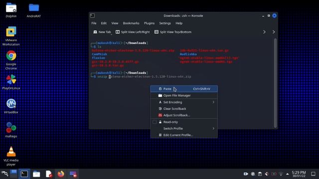
Task: Click Split View Top/Bottom button
Action: click(x=173, y=32)
